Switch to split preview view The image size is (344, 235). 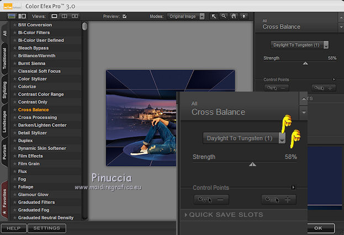64,16
